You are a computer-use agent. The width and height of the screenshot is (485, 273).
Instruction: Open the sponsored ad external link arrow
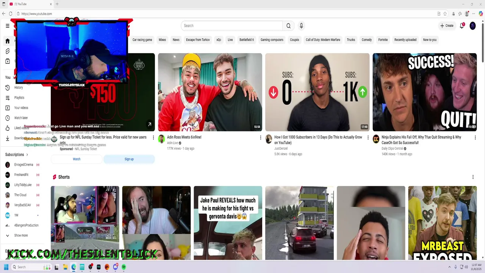tap(150, 124)
